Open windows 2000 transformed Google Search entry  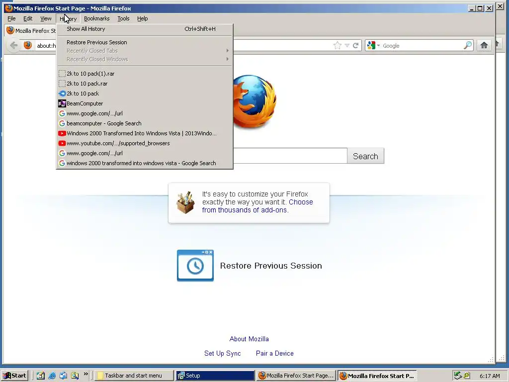click(145, 163)
